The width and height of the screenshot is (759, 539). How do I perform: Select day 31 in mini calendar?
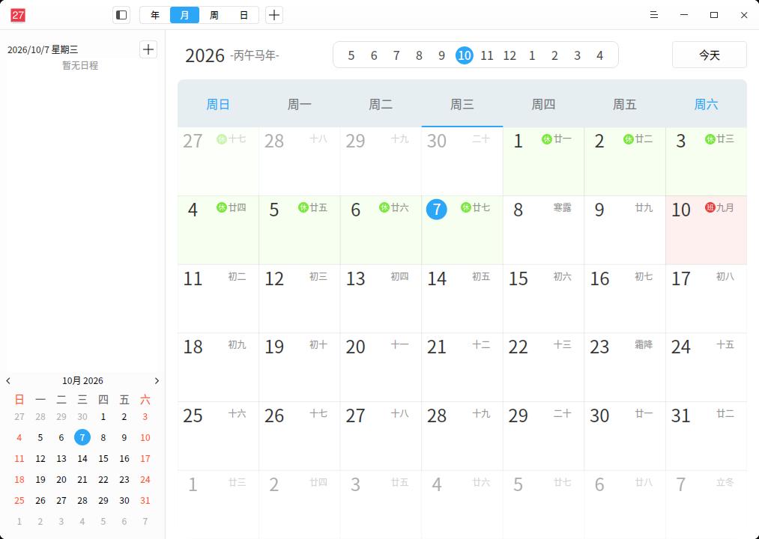pyautogui.click(x=145, y=501)
